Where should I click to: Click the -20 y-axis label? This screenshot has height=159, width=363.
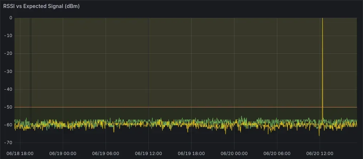[x=8, y=53]
